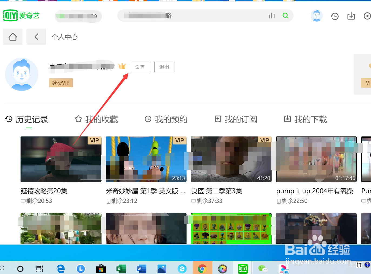Viewport: 371px width, 274px height.
Task: Open Photos app from the taskbar
Action: pyautogui.click(x=162, y=269)
